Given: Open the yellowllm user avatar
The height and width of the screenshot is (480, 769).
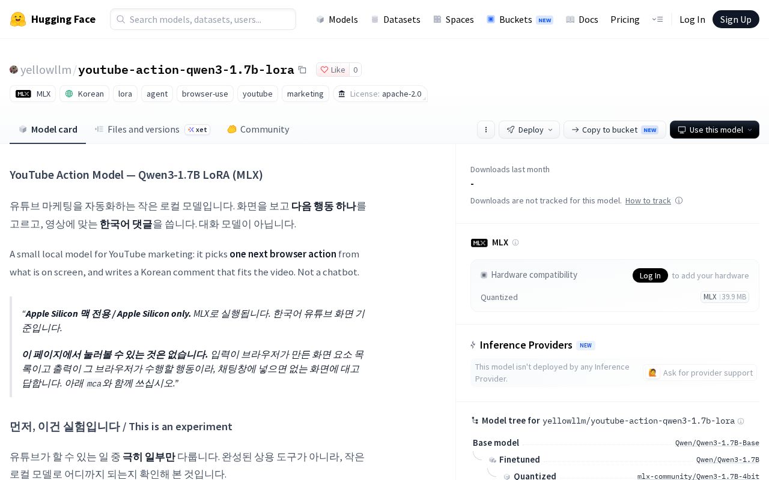Looking at the screenshot, I should tap(14, 70).
